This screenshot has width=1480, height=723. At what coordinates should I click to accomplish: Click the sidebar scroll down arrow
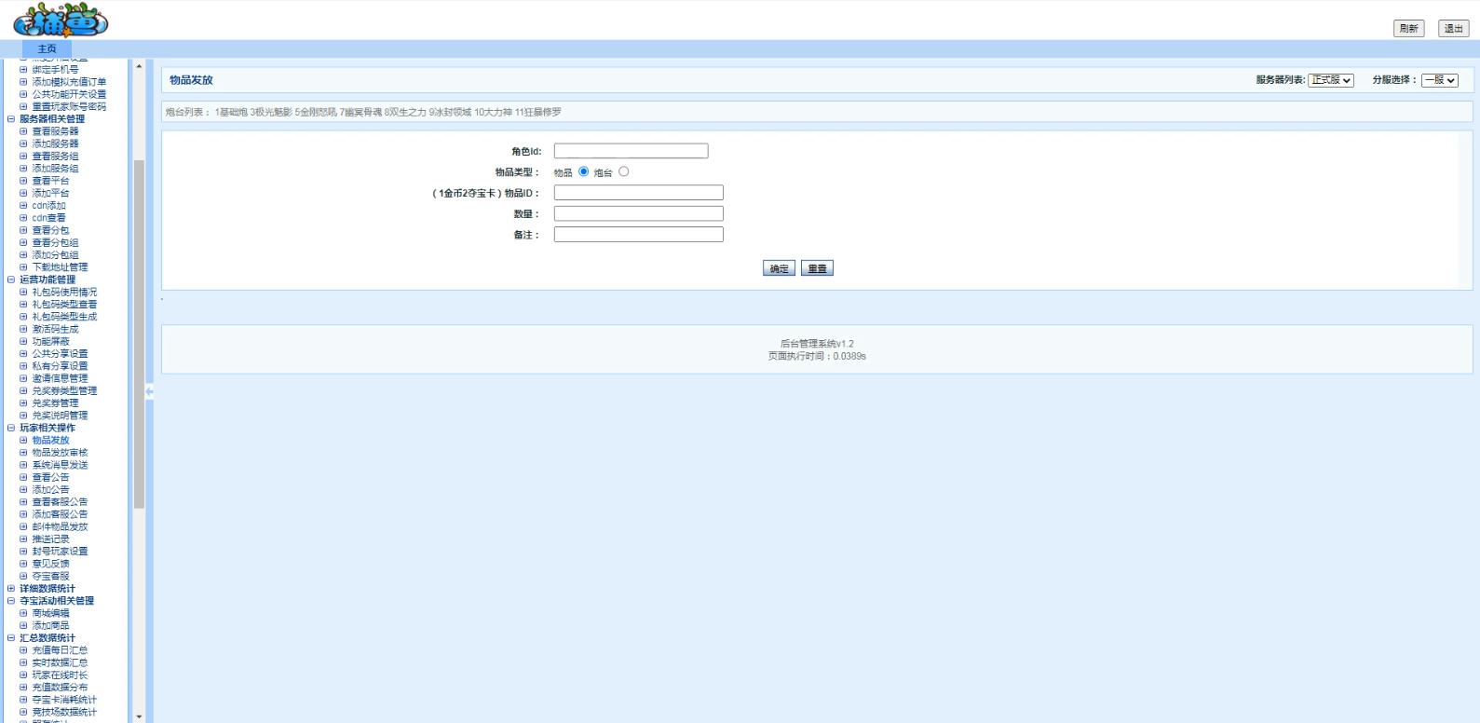tap(139, 716)
